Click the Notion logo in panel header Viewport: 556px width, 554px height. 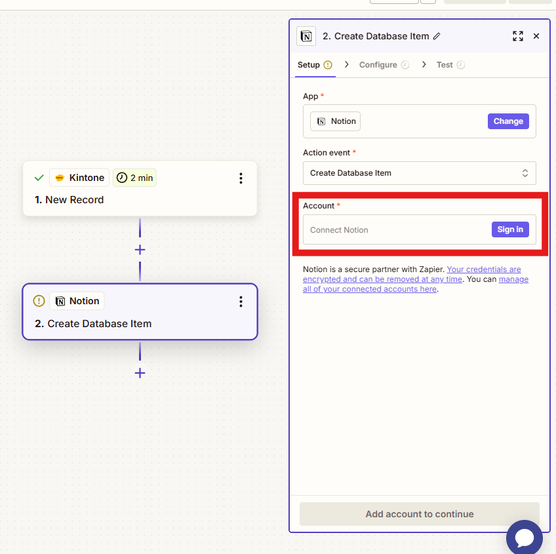pos(306,36)
